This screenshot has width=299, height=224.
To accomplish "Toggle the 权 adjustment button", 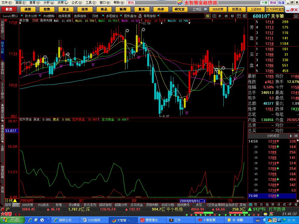I will 220,16.
